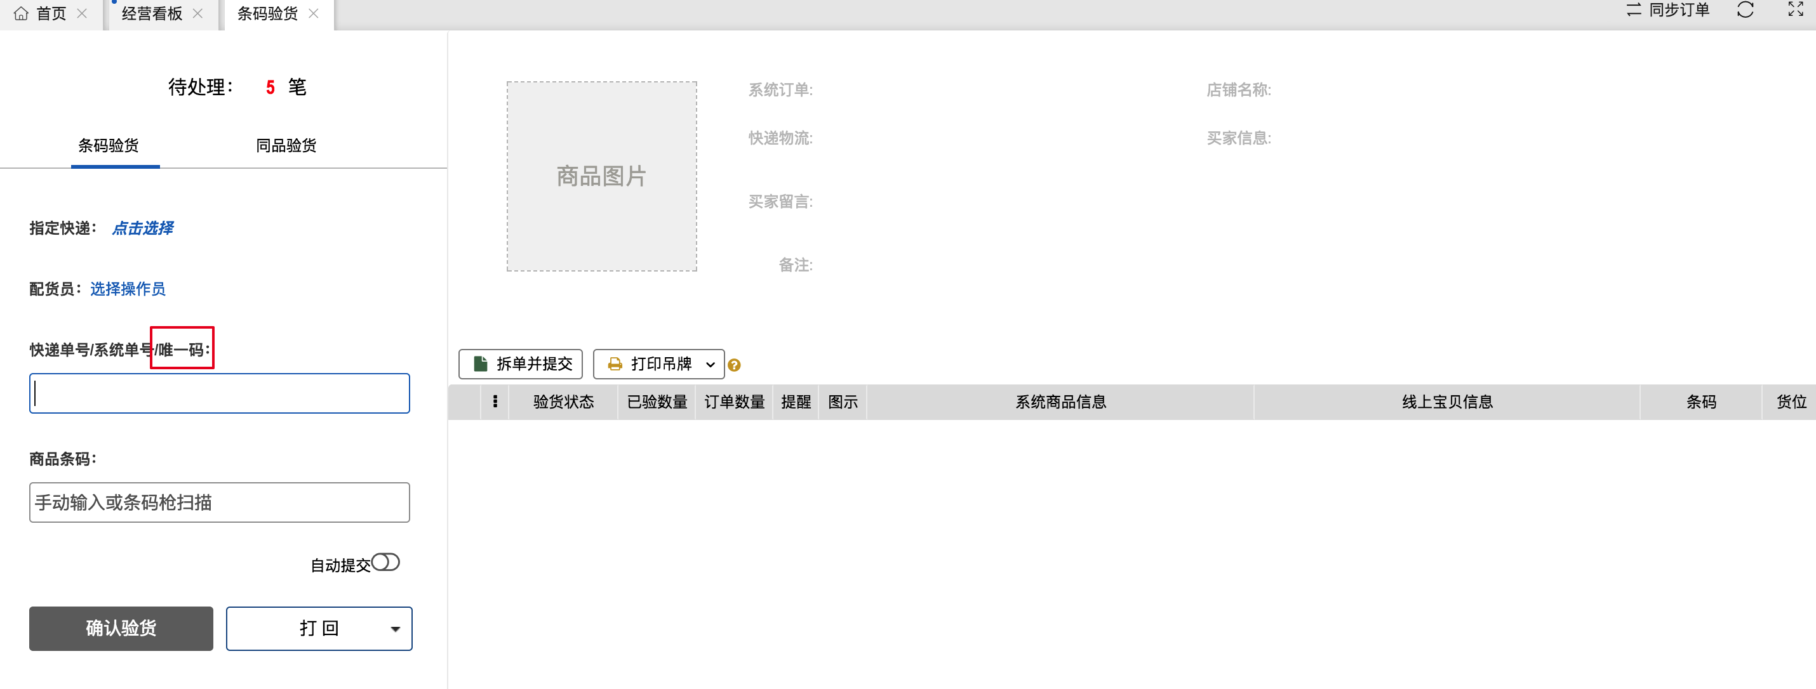
Task: Select the 条码验货 sub-tab in left panel
Action: click(x=109, y=146)
